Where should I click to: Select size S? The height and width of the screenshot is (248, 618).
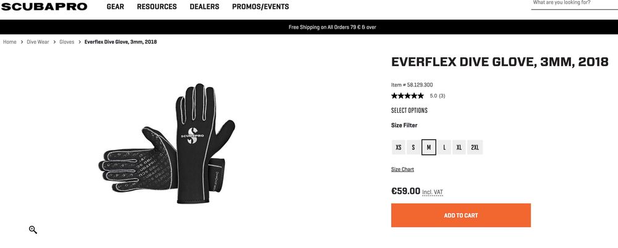pyautogui.click(x=413, y=147)
